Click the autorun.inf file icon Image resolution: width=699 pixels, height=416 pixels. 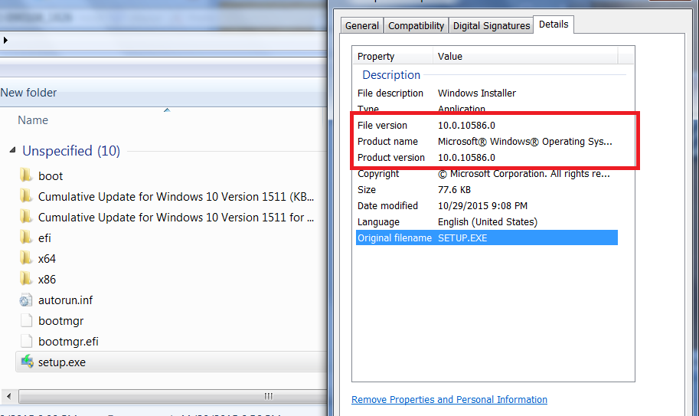pos(26,300)
